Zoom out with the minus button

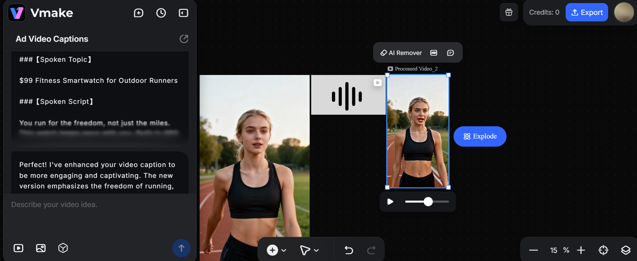[533, 250]
